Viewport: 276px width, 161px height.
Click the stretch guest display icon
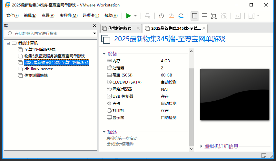point(251,16)
